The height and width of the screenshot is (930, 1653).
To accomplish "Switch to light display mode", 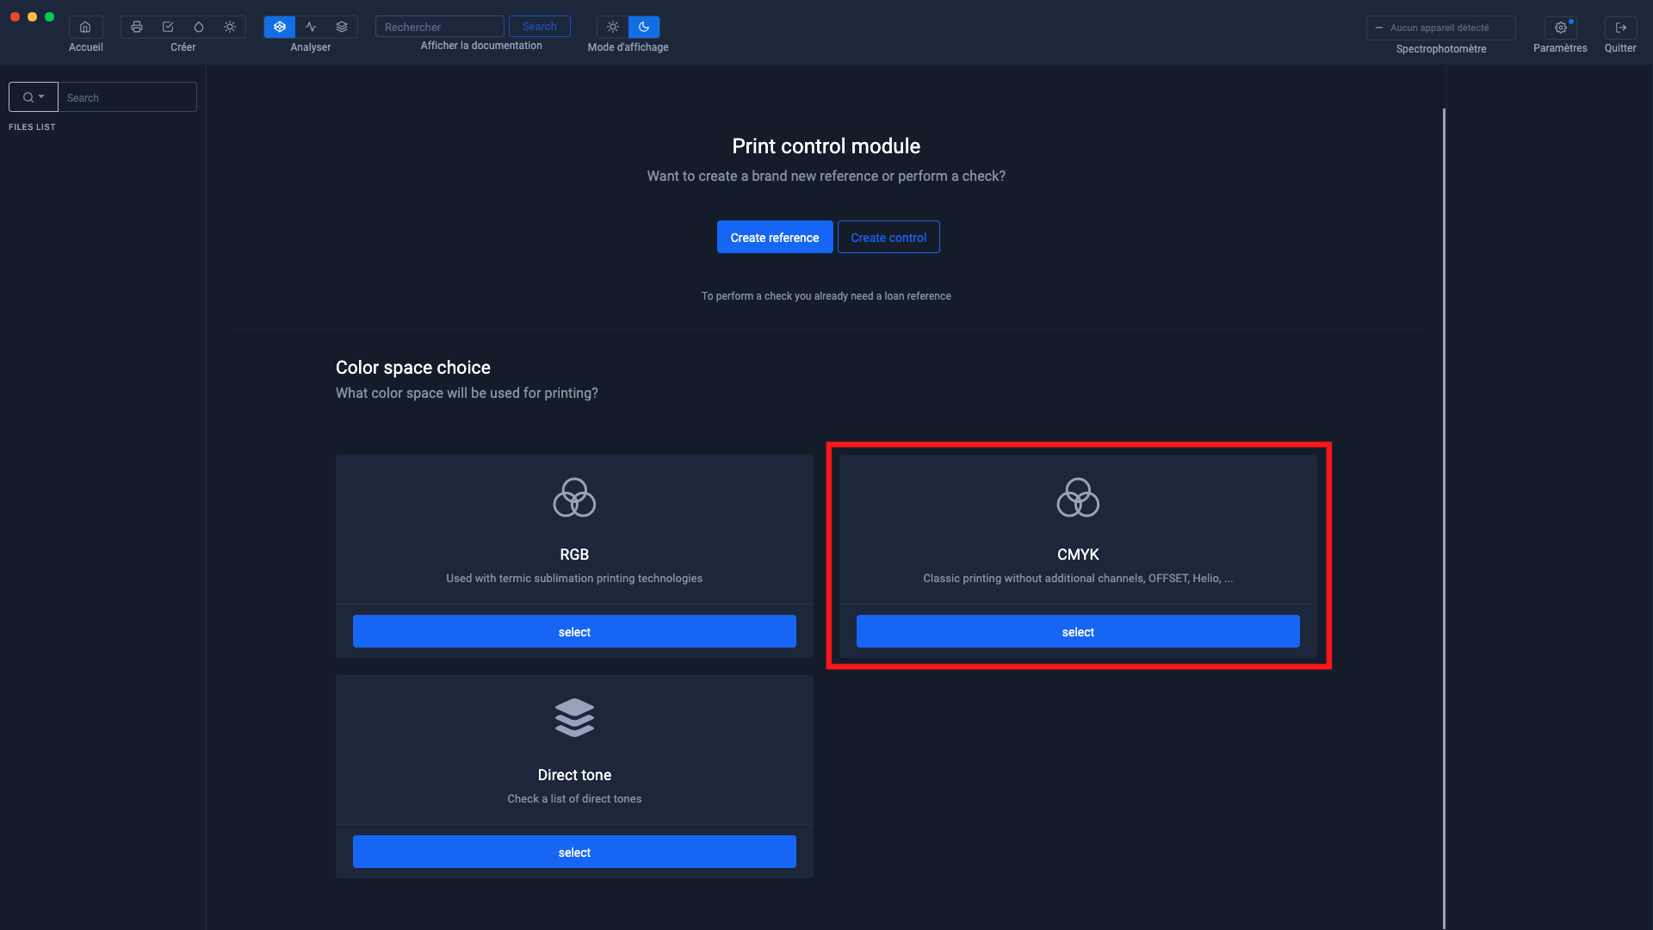I will 613,27.
